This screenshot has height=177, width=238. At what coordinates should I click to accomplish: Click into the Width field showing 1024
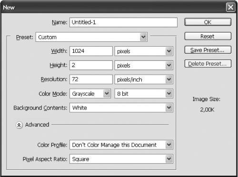point(91,51)
